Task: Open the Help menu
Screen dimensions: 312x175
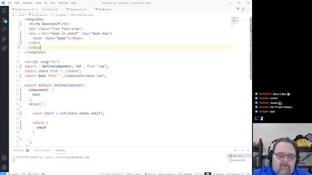Action: (x=74, y=3)
